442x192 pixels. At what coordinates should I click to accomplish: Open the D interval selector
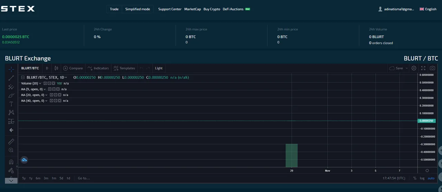pos(47,68)
